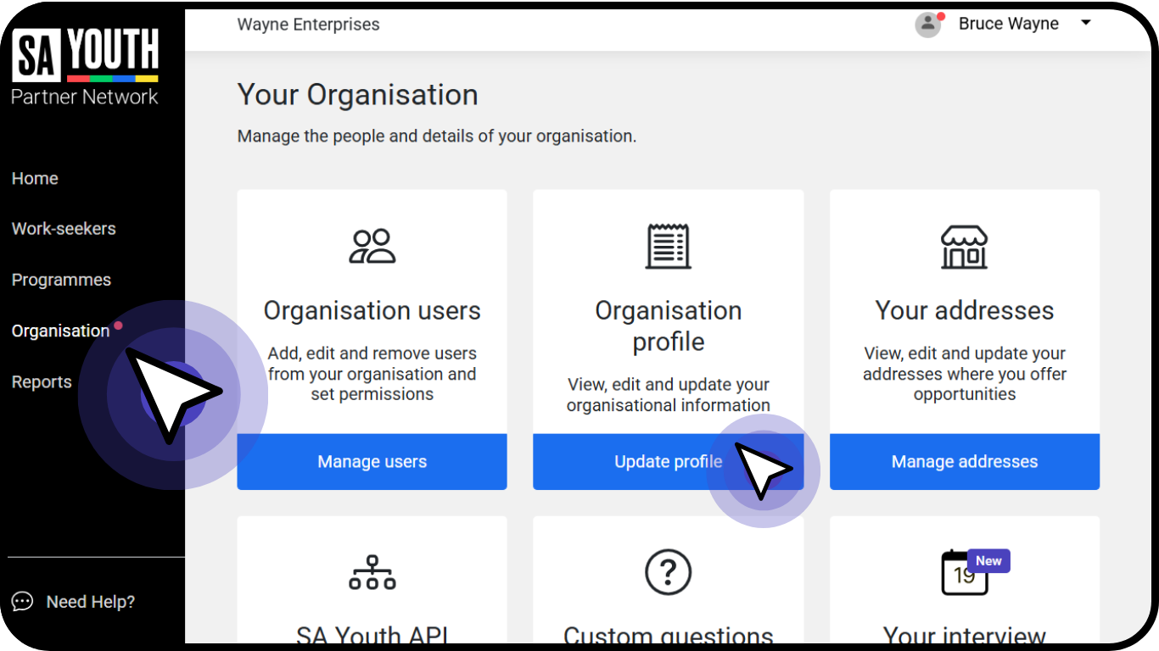Open Reports in the sidebar
Viewport: 1159px width, 651px height.
click(x=42, y=381)
